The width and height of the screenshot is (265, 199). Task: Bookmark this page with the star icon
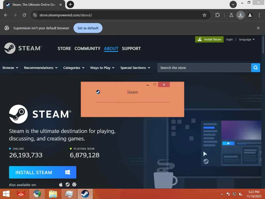pyautogui.click(x=204, y=15)
